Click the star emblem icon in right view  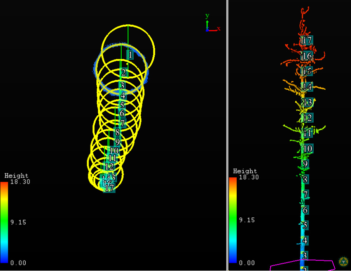(343, 262)
